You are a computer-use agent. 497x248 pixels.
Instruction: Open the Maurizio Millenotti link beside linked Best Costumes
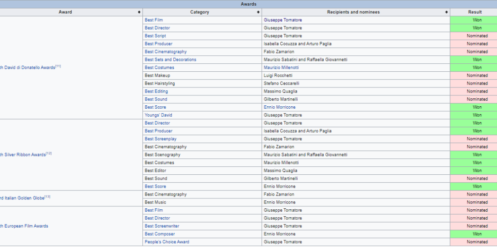point(281,68)
